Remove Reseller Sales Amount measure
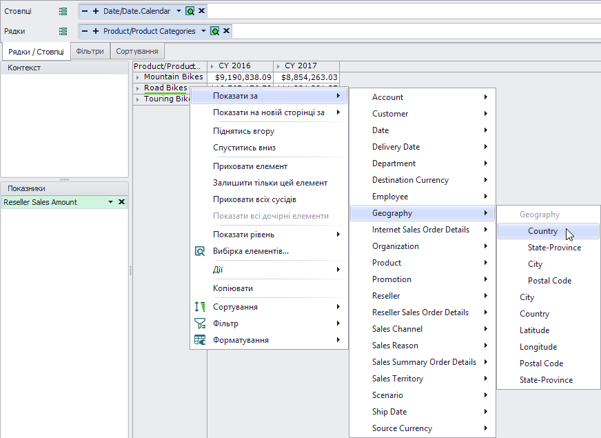Viewport: 601px width, 438px height. [x=121, y=201]
